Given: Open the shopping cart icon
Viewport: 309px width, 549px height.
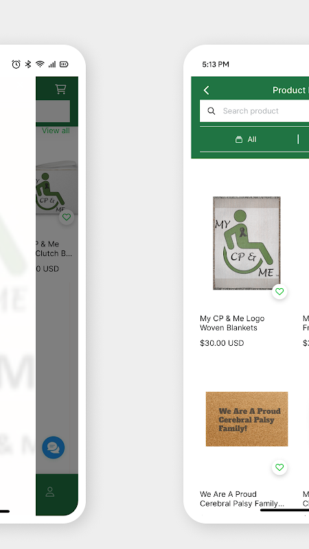Looking at the screenshot, I should [x=60, y=89].
